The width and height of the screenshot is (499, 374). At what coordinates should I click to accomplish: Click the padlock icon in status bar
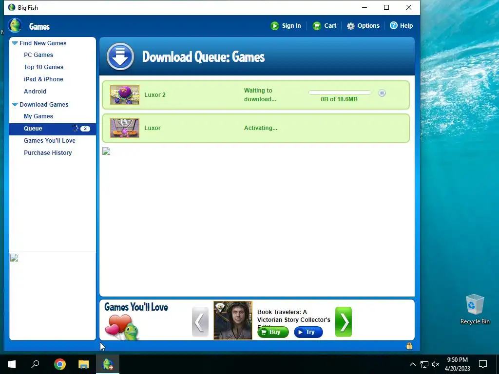pyautogui.click(x=409, y=346)
